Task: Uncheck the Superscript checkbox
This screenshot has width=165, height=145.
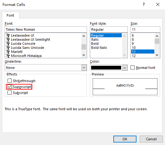Action: (9, 87)
